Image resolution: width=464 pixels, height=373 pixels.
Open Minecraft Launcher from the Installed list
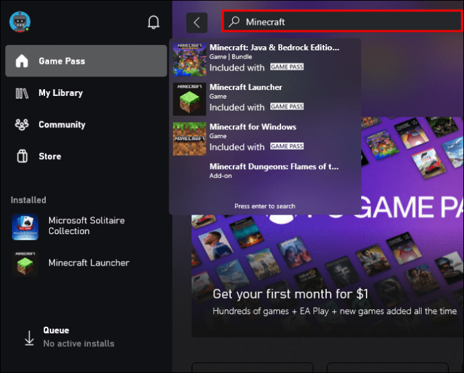pos(86,264)
